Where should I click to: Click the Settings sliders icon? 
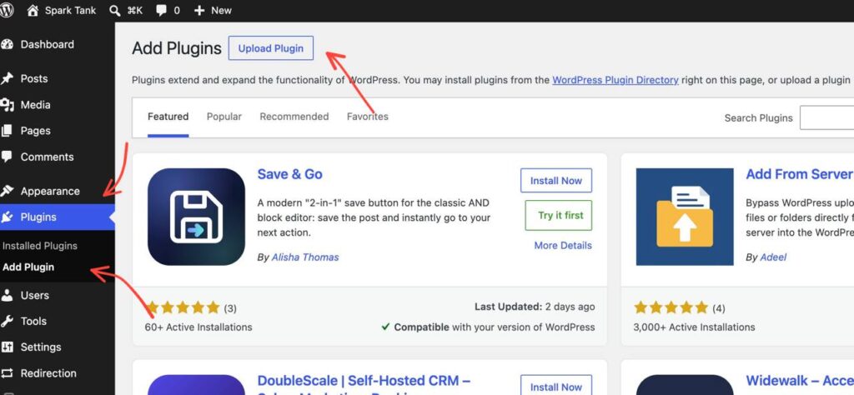click(x=7, y=347)
